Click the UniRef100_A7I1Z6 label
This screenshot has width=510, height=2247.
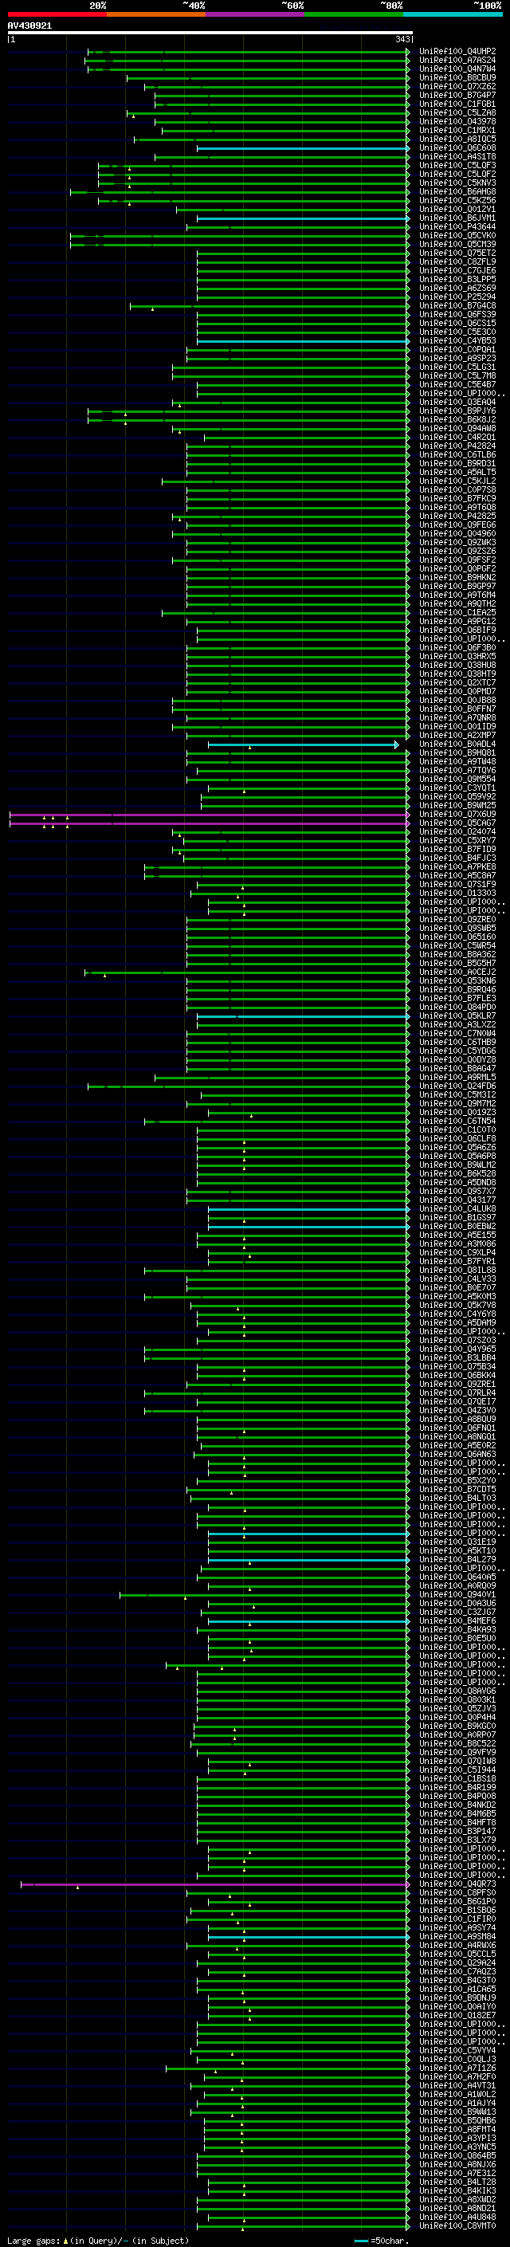click(x=457, y=2069)
